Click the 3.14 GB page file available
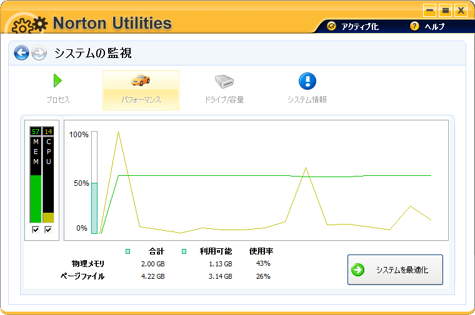The height and width of the screenshot is (315, 475). point(221,276)
